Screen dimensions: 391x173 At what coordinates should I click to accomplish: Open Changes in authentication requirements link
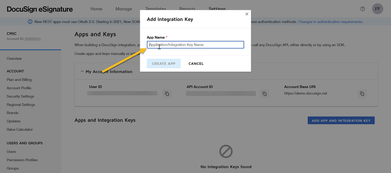click(330, 22)
